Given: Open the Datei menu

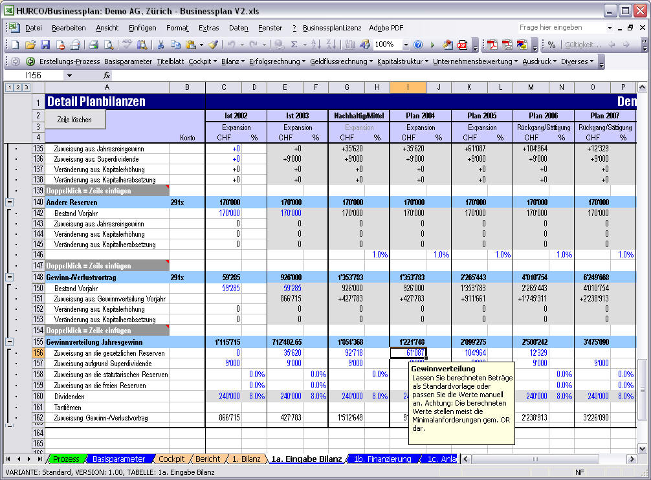Looking at the screenshot, I should (34, 28).
